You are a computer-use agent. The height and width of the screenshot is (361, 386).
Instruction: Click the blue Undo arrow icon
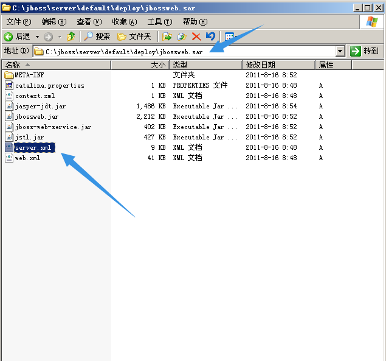click(x=210, y=37)
